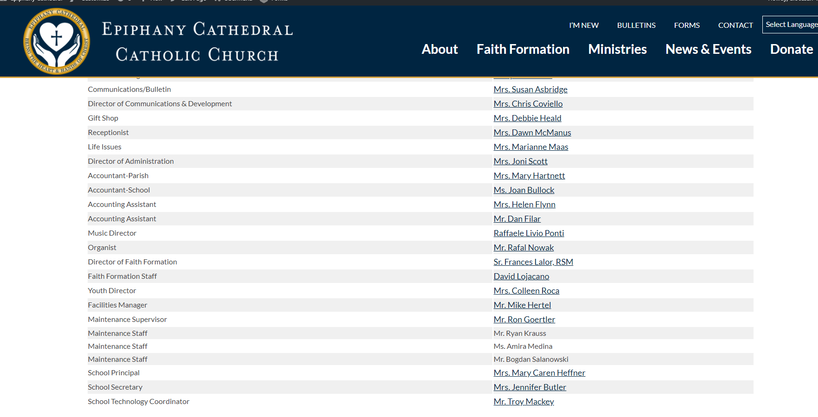Open the Mrs. Mary Caren Heffner link
The image size is (818, 417).
click(539, 373)
